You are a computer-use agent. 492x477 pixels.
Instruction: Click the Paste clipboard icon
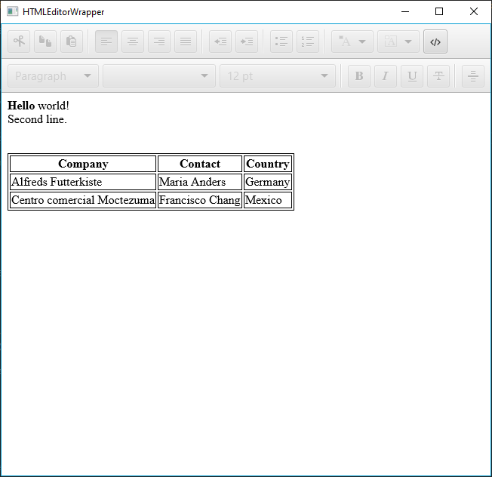pyautogui.click(x=72, y=42)
